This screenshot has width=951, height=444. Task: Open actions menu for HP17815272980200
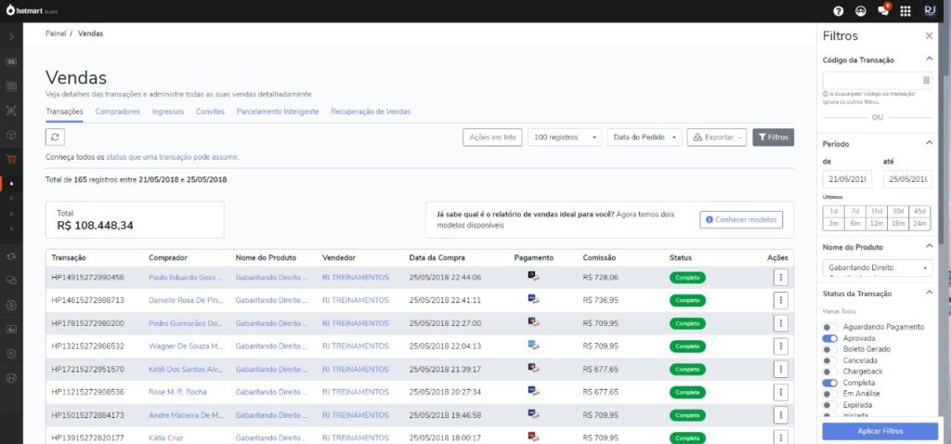click(780, 323)
